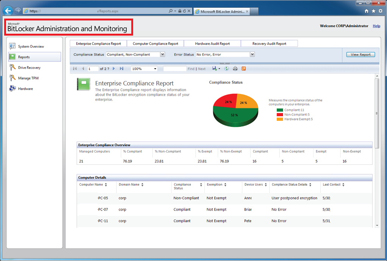Go to previous report page
Viewport: 387px width, 261px height.
[x=83, y=69]
